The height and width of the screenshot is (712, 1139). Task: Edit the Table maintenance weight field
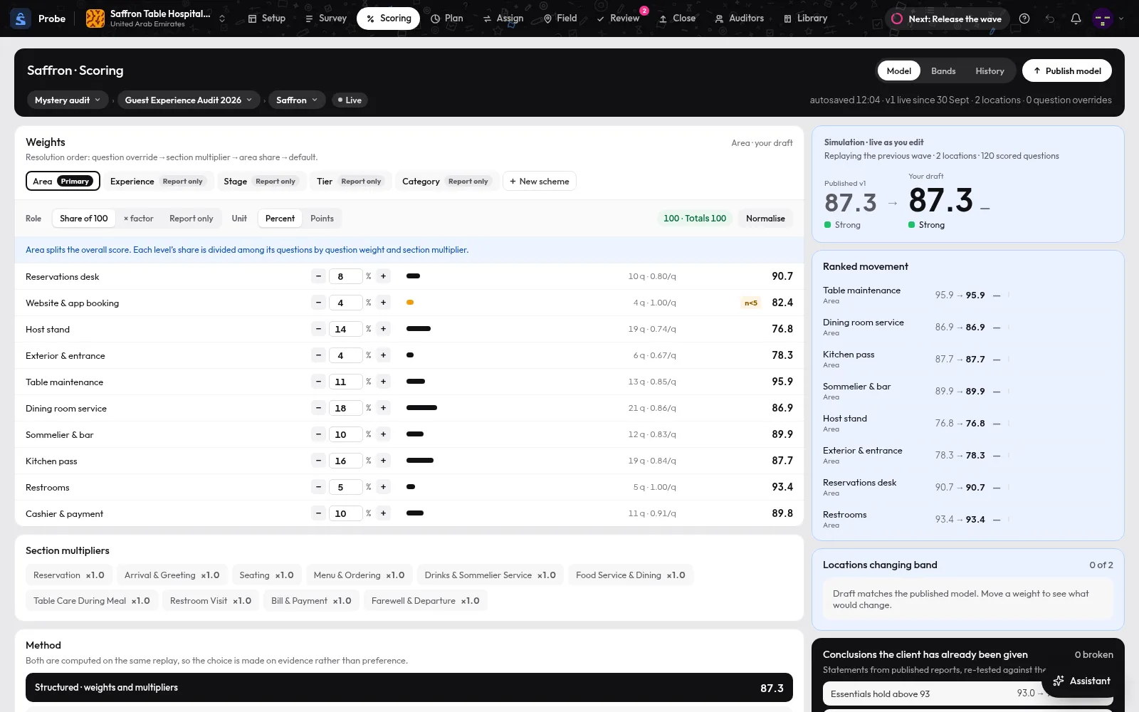345,382
